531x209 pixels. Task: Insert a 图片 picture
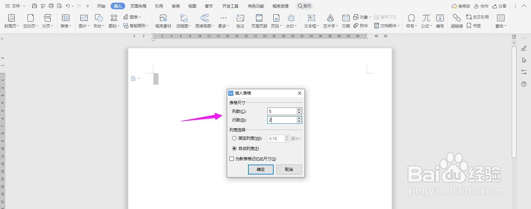84,21
